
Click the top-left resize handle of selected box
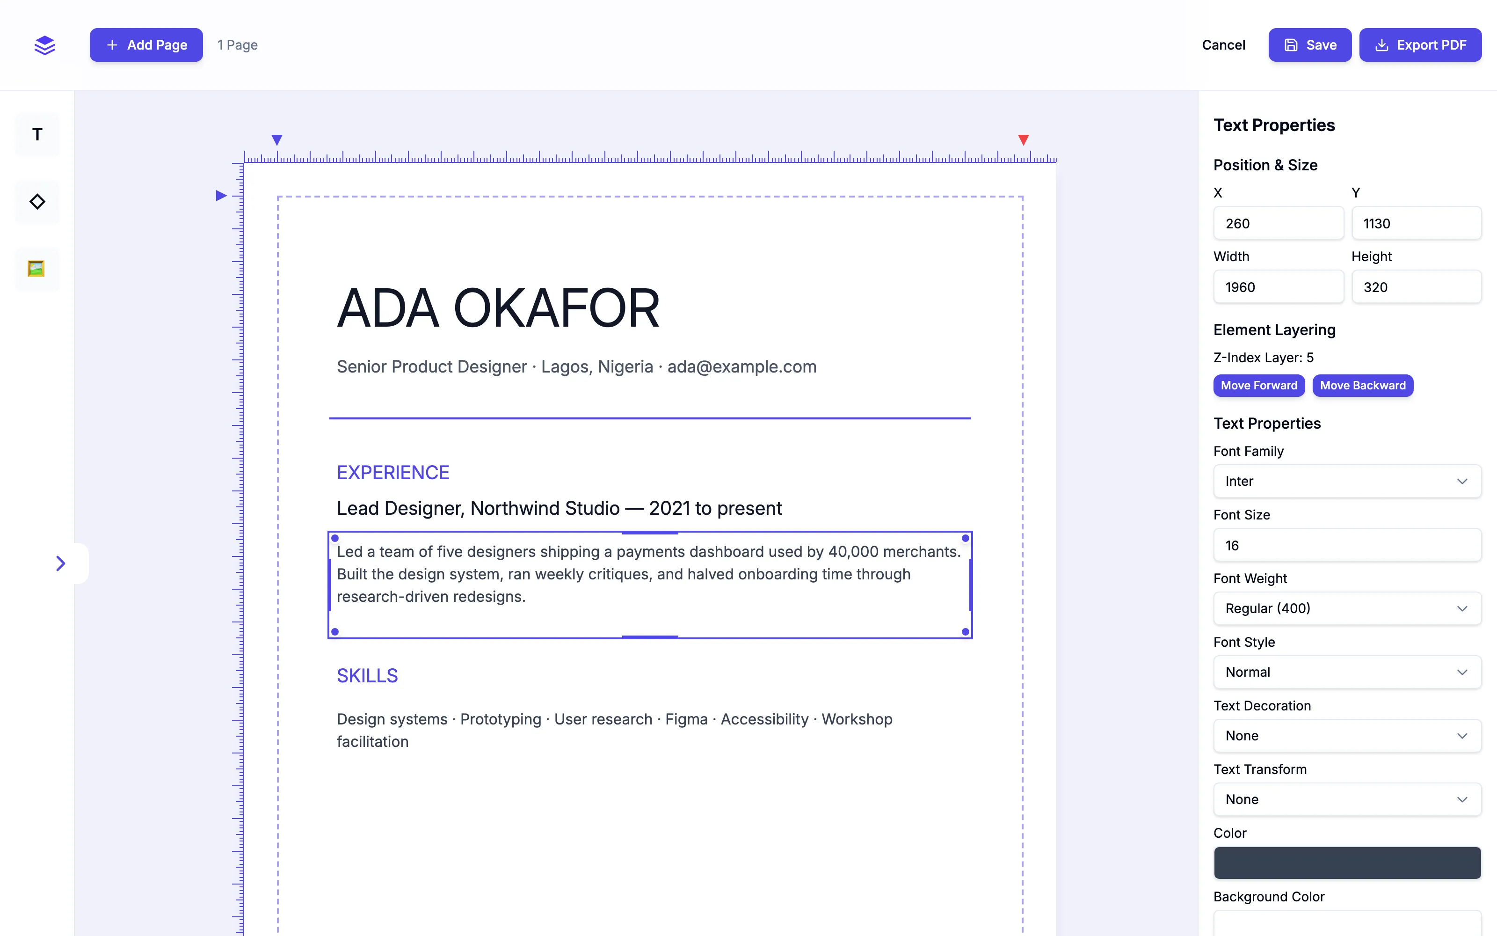[x=335, y=538]
